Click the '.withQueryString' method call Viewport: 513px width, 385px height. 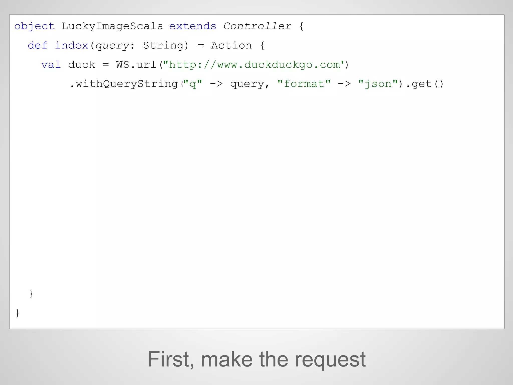(124, 84)
